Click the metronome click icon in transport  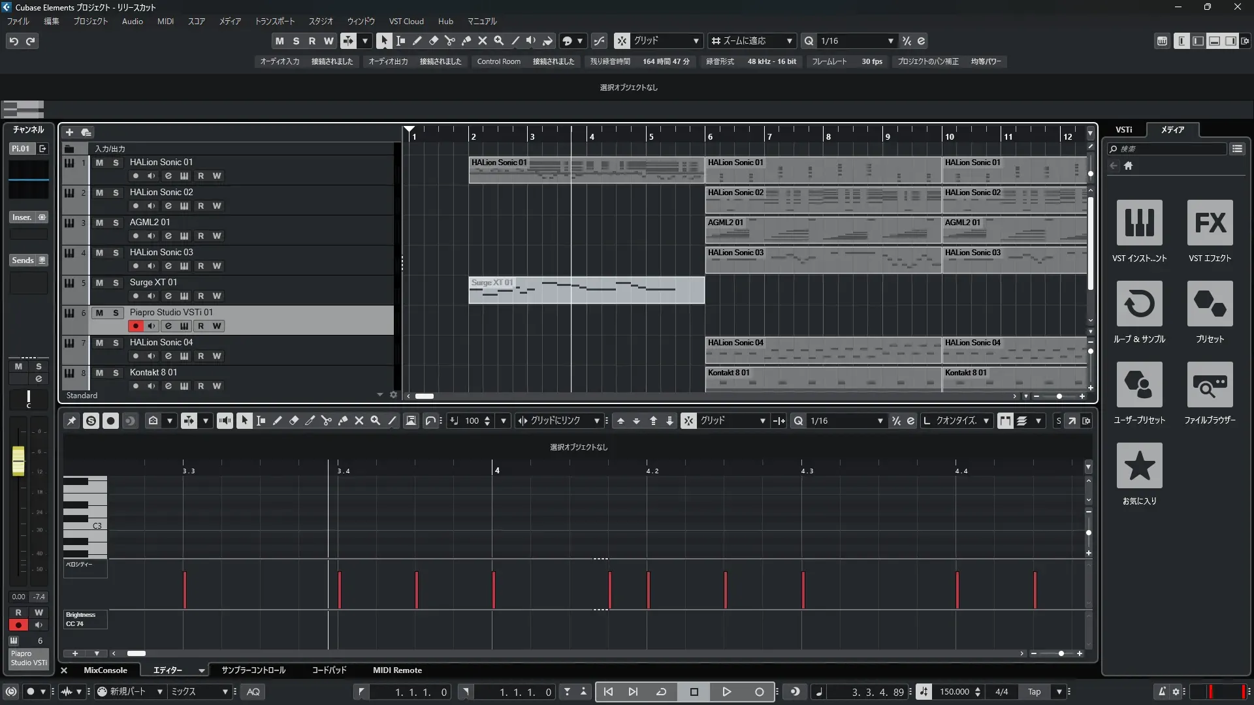tap(1162, 692)
